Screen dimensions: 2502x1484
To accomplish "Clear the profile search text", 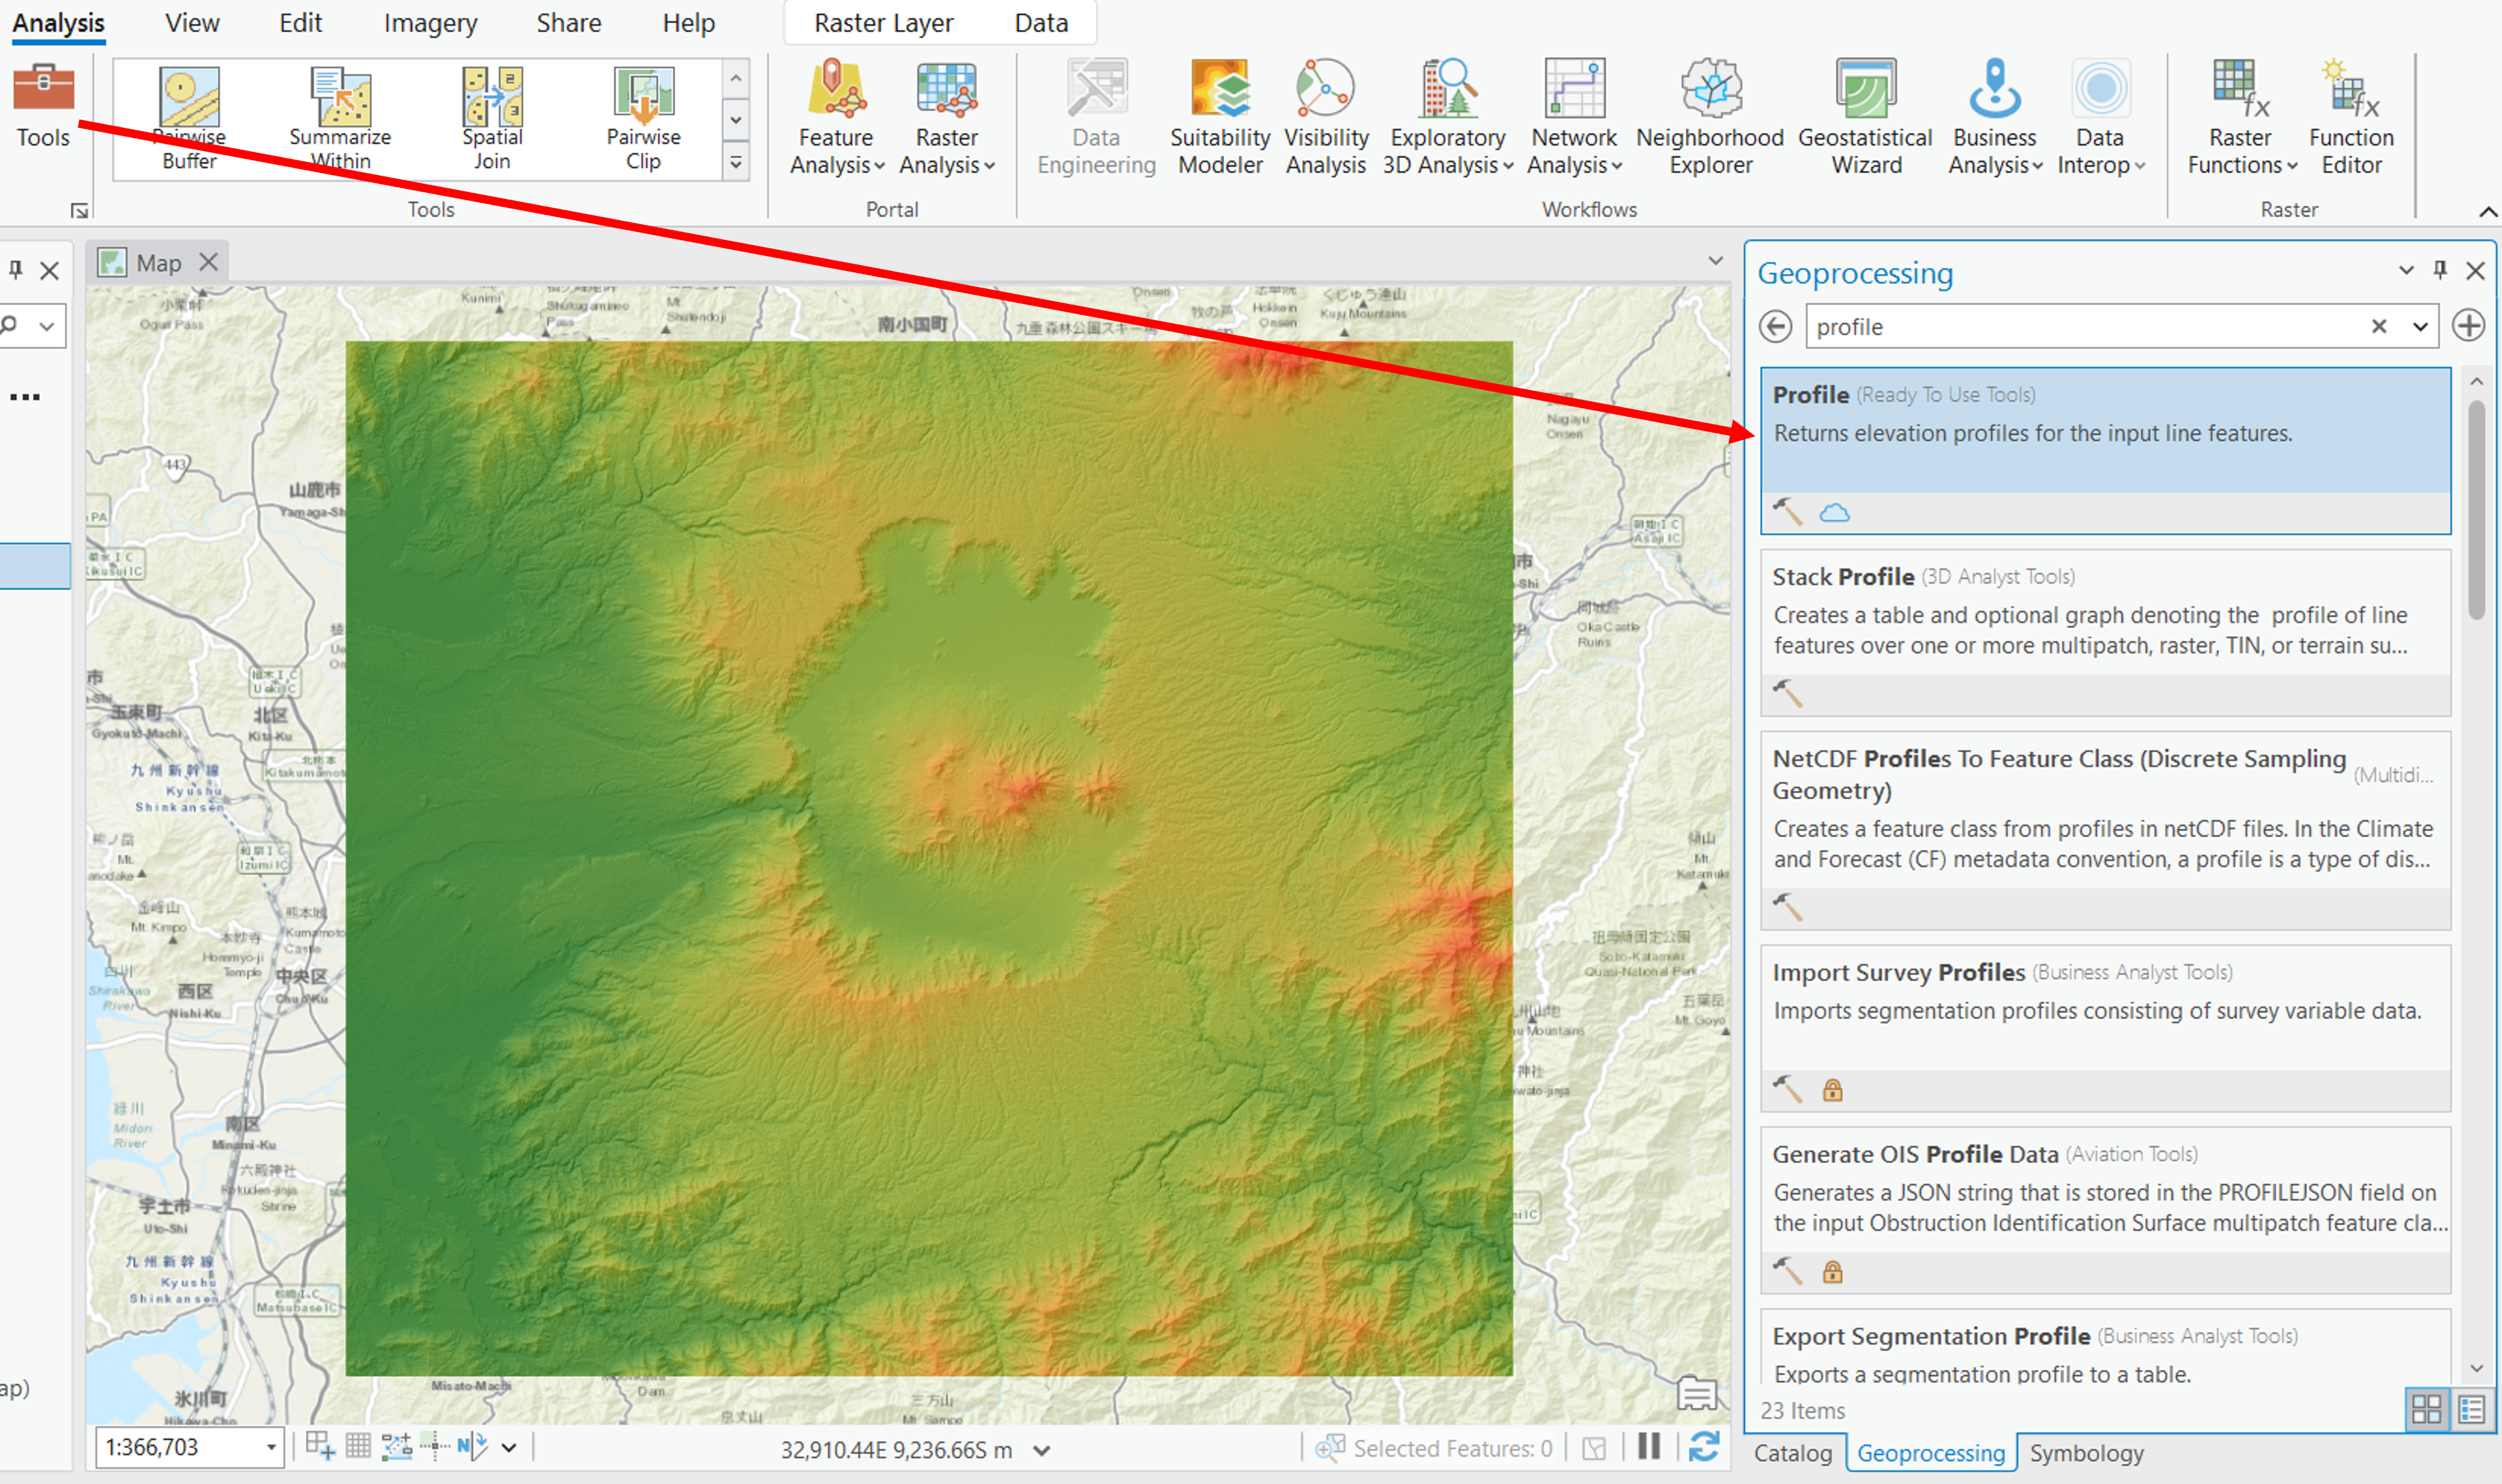I will (2379, 326).
